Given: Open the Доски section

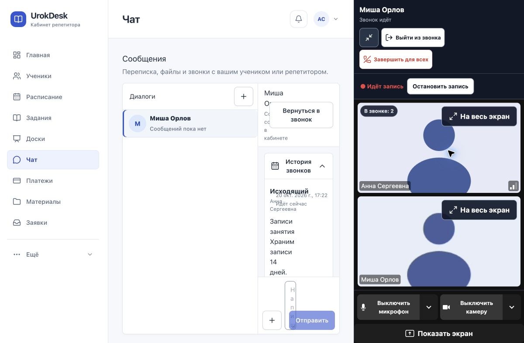Looking at the screenshot, I should point(53,139).
